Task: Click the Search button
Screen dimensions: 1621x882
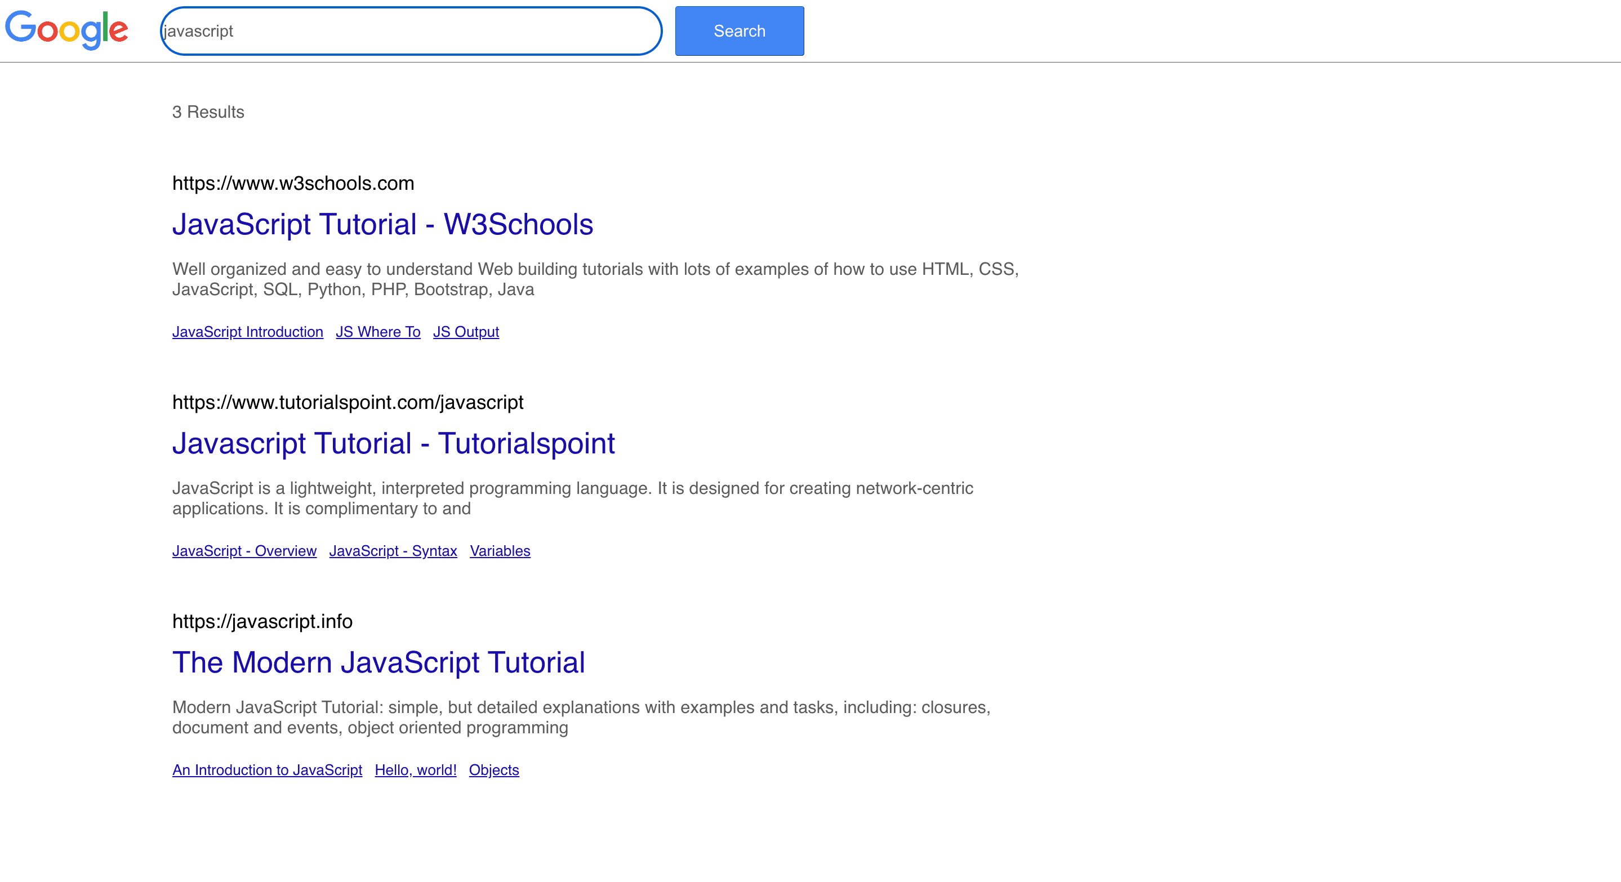Action: (738, 30)
